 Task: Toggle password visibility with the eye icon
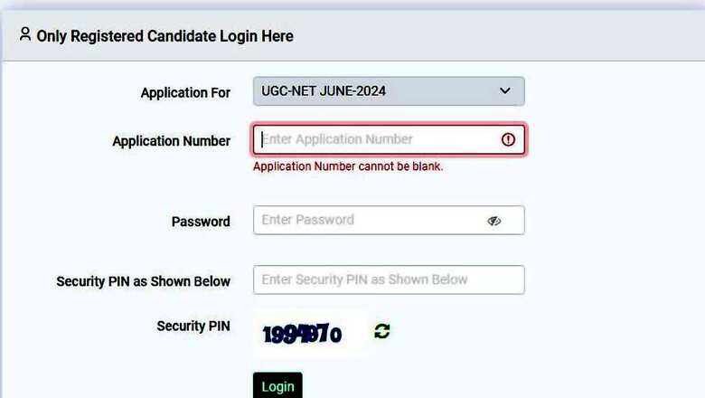coord(493,220)
